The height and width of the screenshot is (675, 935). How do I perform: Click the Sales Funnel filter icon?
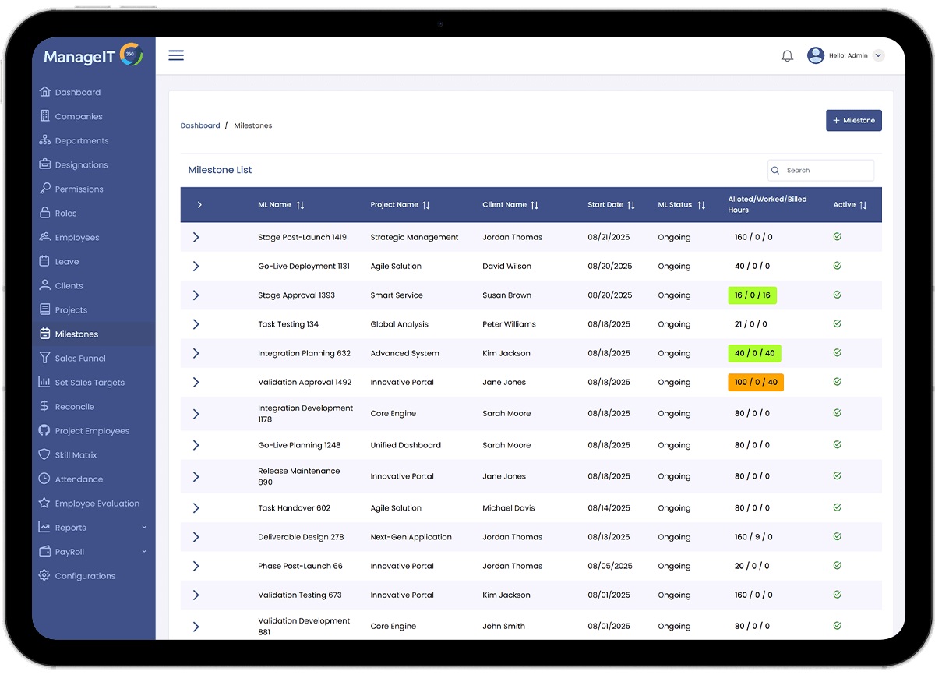[x=45, y=358]
